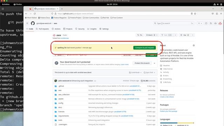Dismiss the branch protection notice
The height and width of the screenshot is (126, 224).
[x=154, y=63]
